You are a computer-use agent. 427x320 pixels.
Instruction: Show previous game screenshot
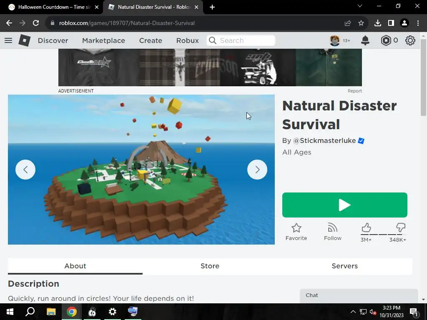[x=25, y=170]
